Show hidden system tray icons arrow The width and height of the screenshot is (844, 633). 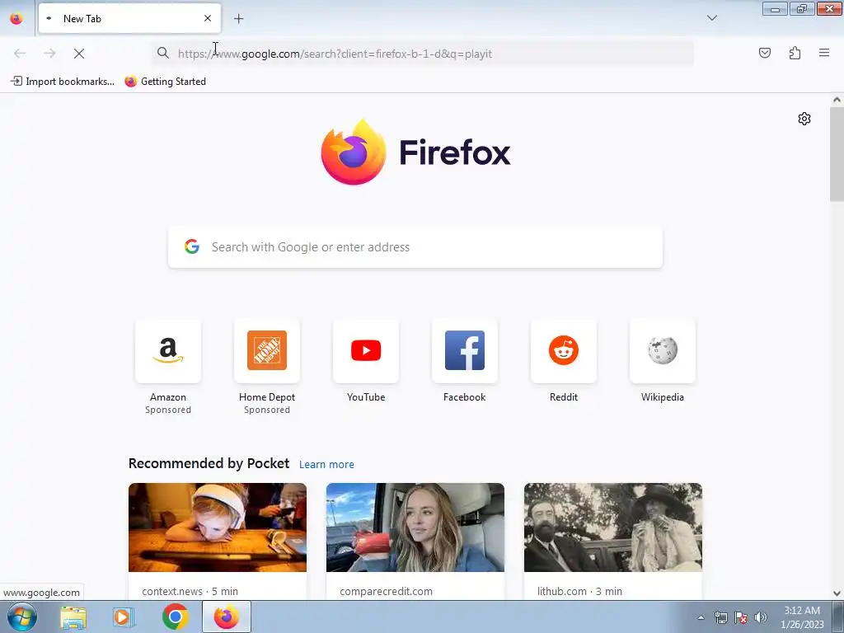(701, 617)
